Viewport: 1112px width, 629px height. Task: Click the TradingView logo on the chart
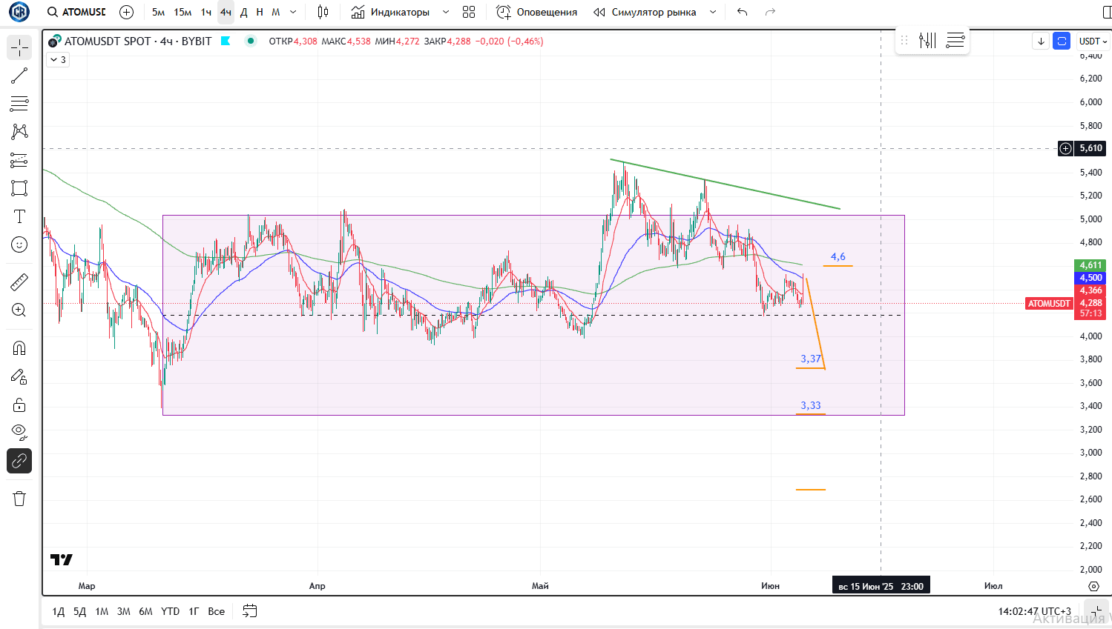[x=62, y=560]
